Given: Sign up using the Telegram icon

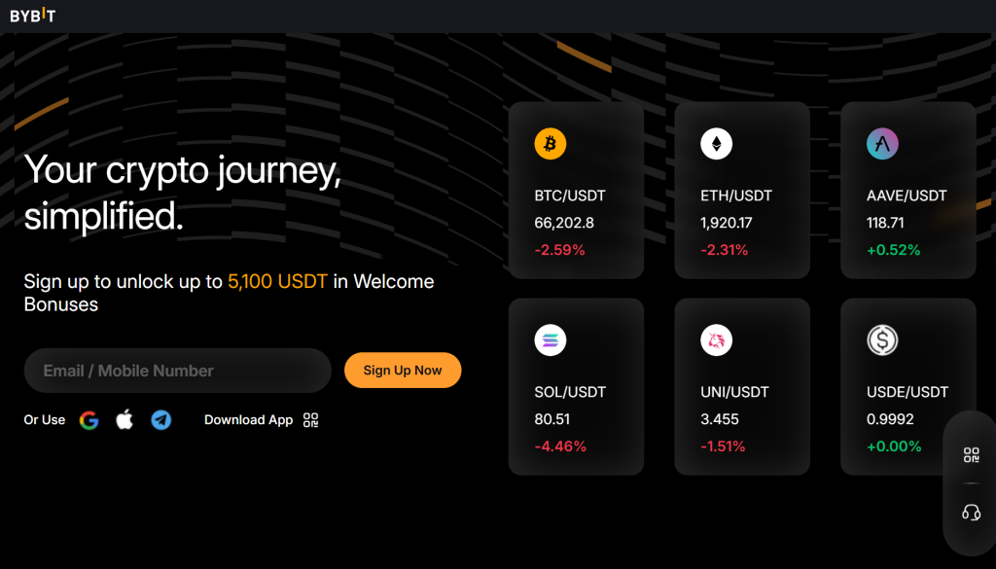Looking at the screenshot, I should 160,420.
